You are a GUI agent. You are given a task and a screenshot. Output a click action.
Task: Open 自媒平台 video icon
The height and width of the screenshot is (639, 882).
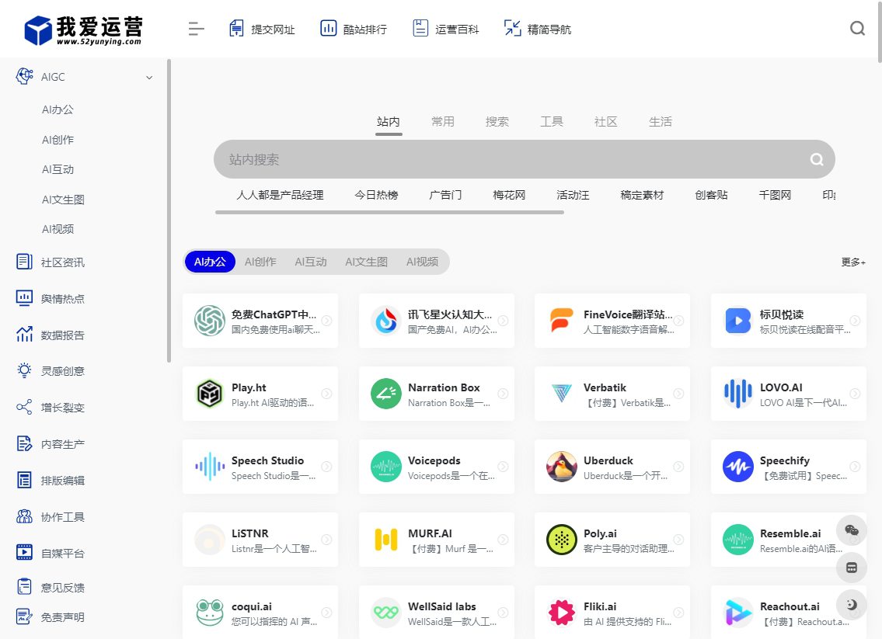pos(24,553)
